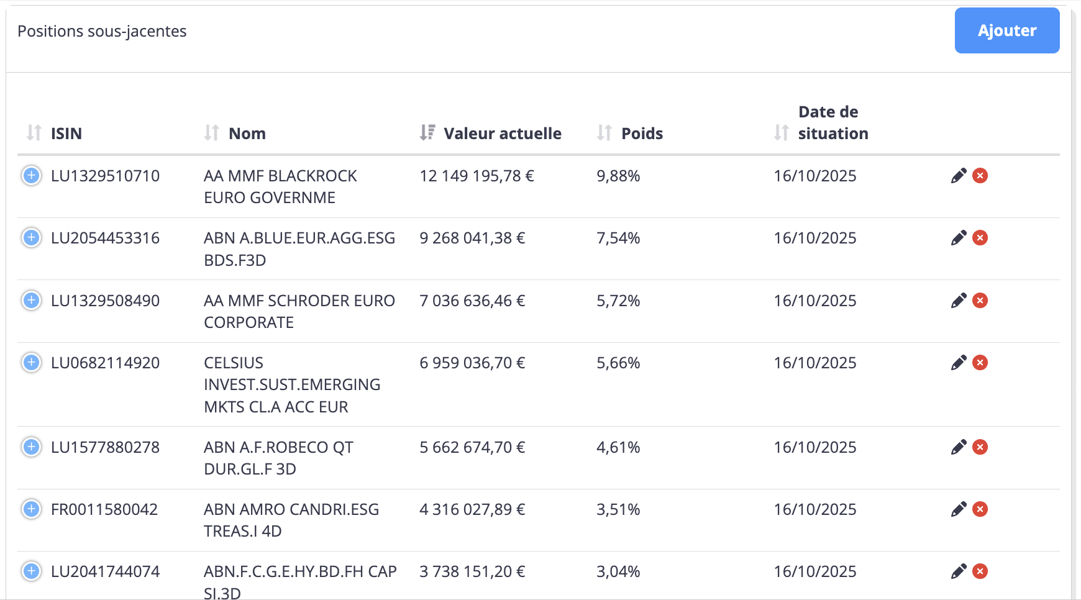Expand the LU1577880278 row details

(x=31, y=447)
